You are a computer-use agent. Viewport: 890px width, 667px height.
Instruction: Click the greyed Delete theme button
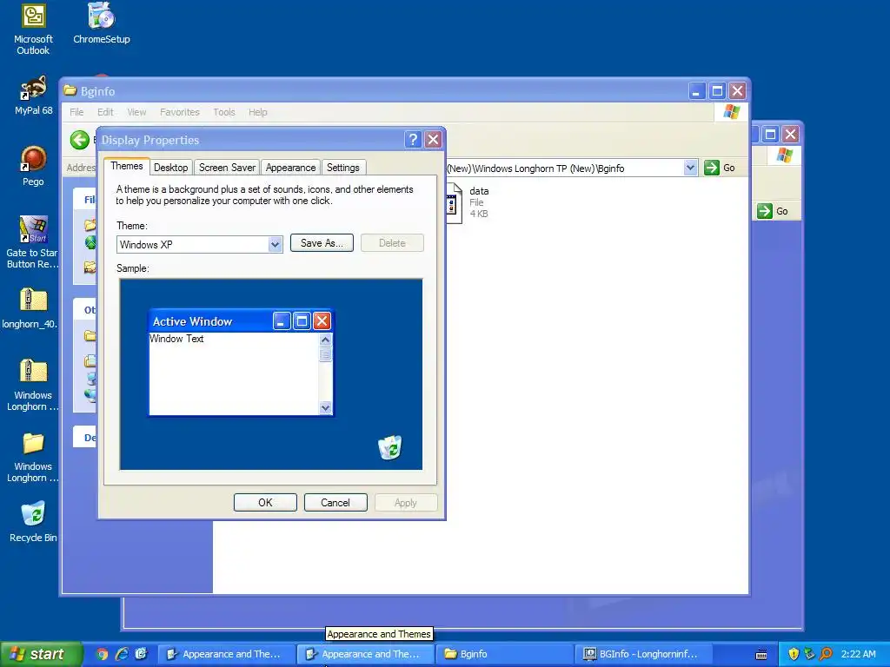392,243
